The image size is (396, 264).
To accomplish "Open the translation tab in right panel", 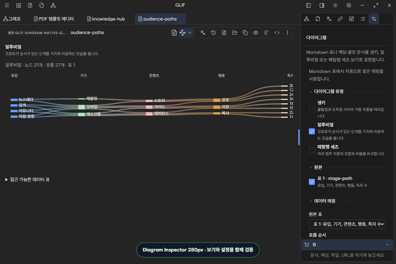I will click(329, 19).
